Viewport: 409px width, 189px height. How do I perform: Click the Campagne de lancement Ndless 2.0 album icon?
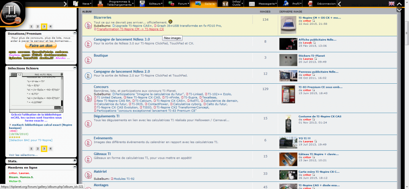tap(88, 76)
